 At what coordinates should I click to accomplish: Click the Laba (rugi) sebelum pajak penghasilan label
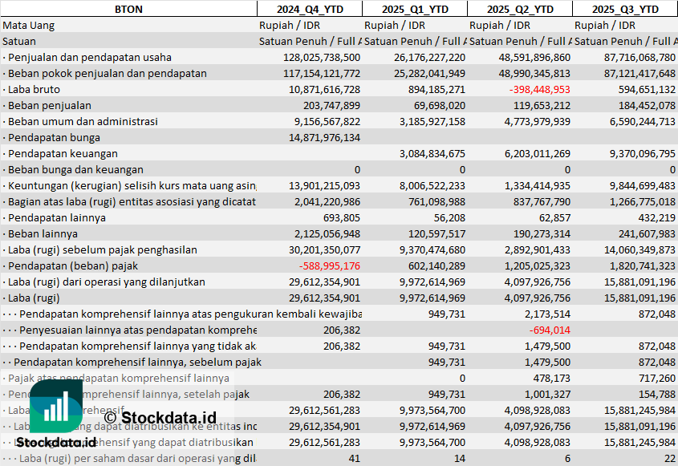[x=102, y=249]
